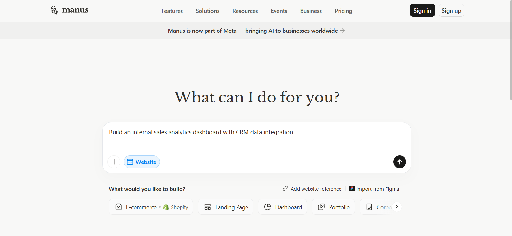Click the link icon beside Add website reference
This screenshot has height=236, width=512.
tap(285, 189)
